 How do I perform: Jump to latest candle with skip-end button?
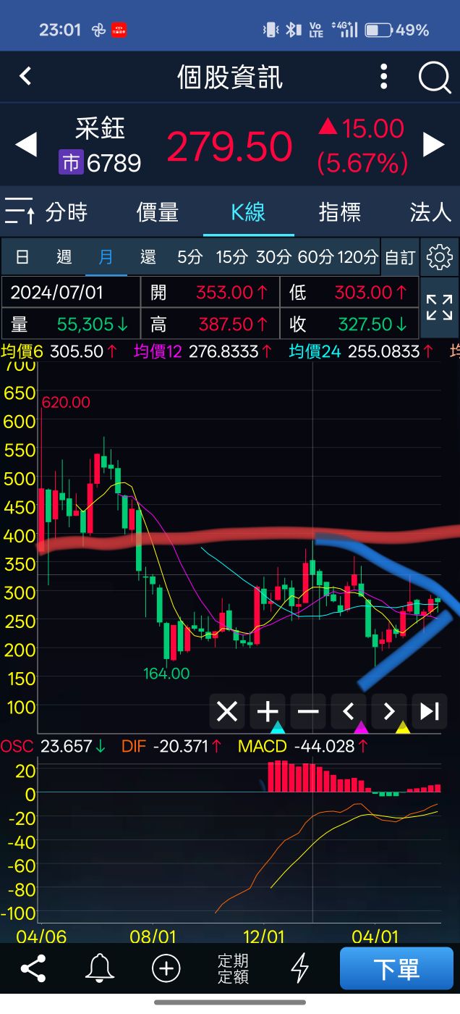pos(430,711)
